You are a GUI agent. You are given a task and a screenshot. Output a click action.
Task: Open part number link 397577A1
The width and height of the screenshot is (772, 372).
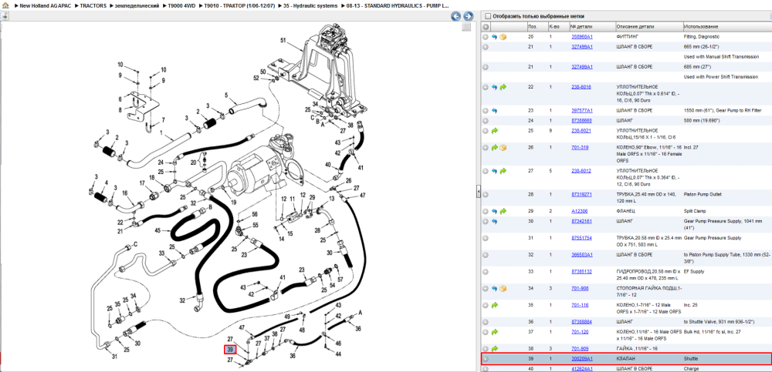pos(581,111)
